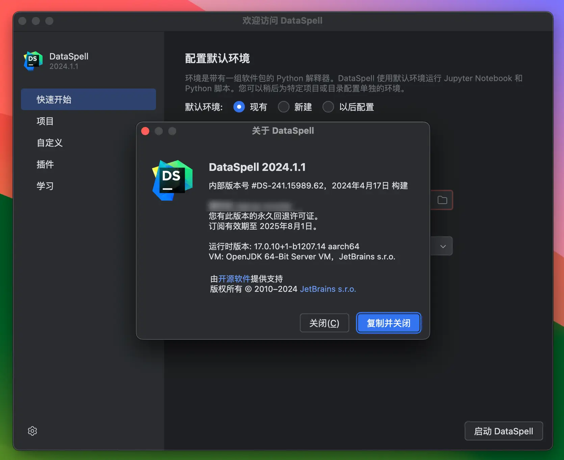
Task: Follow the JetBrains s.r.o. link
Action: [x=328, y=289]
